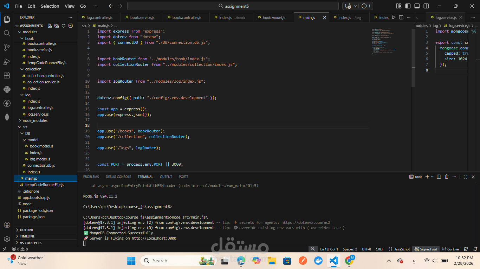Switch to the book.service.js editor tab
480x269 pixels.
click(x=140, y=18)
